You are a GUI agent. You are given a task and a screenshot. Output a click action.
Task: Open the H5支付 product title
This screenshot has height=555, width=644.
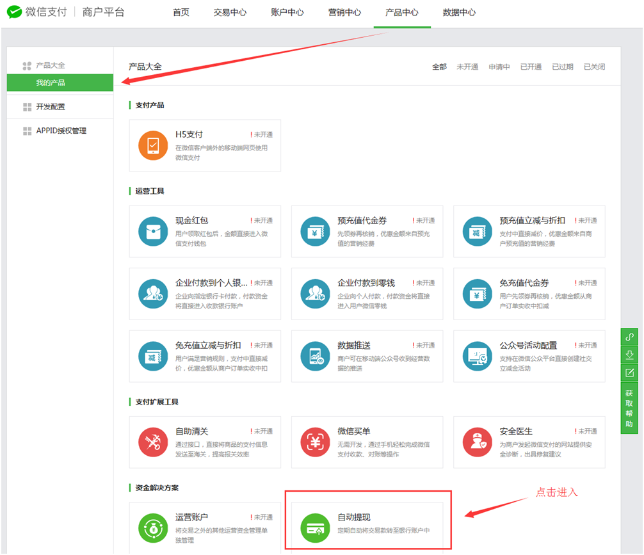coord(189,134)
